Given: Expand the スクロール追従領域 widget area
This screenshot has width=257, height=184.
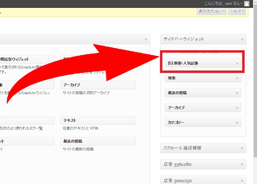Looking at the screenshot, I should (x=242, y=148).
